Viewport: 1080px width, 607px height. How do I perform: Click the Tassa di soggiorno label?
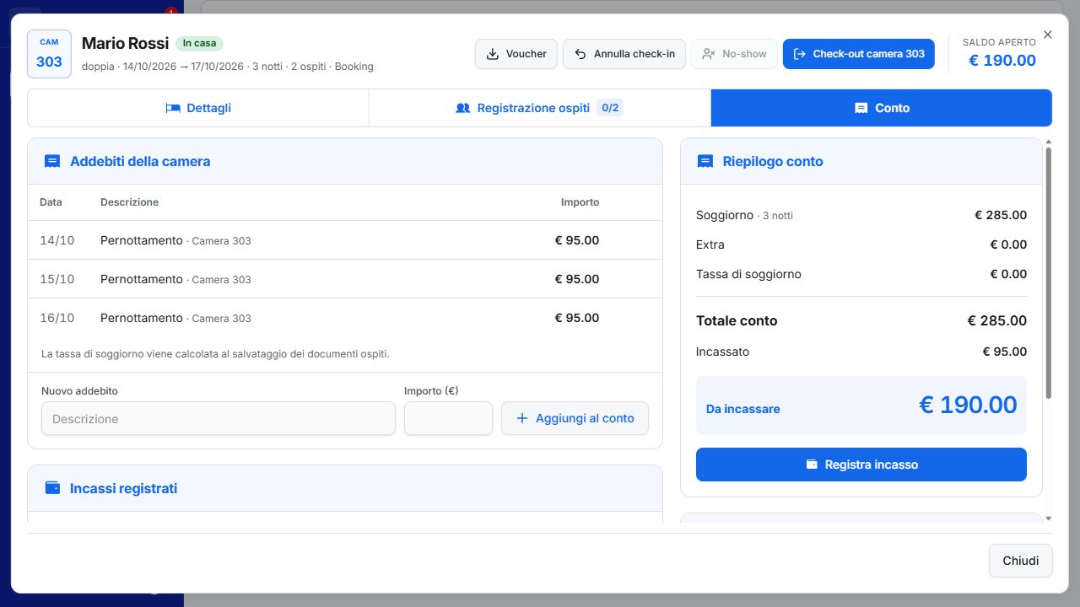pyautogui.click(x=748, y=274)
